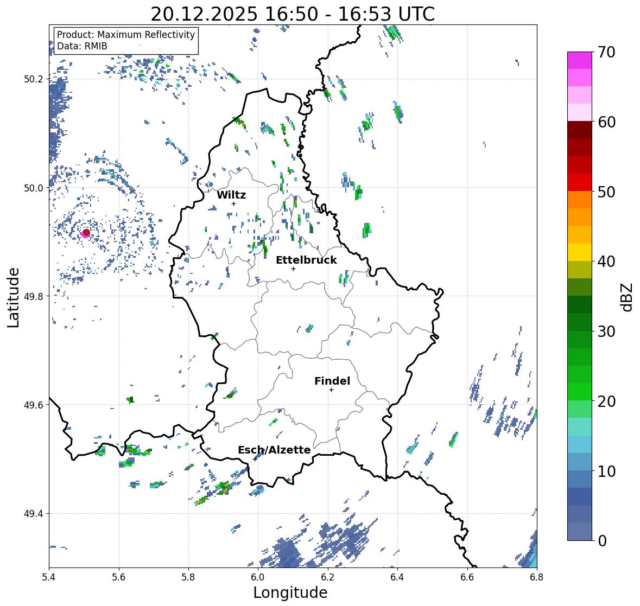640x606 pixels.
Task: Select the Ettelbruck label
Action: [x=306, y=260]
